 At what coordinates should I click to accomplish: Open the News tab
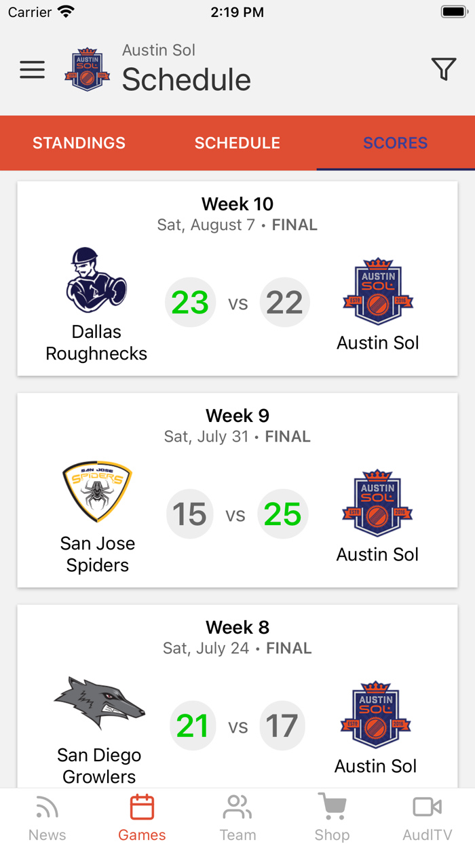coord(47,818)
